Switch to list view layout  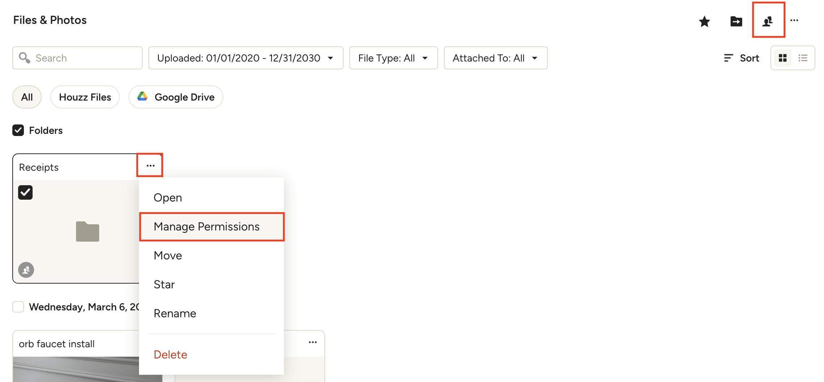[x=803, y=58]
